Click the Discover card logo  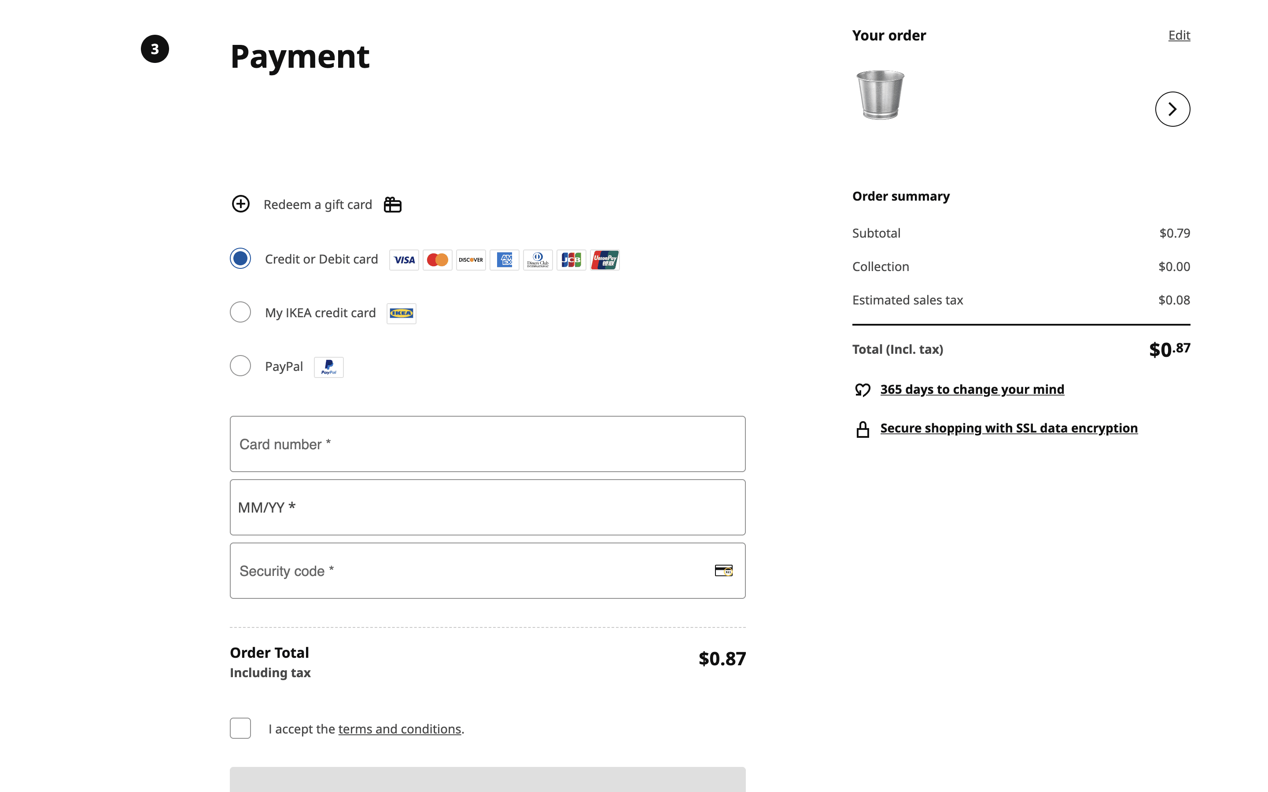471,260
